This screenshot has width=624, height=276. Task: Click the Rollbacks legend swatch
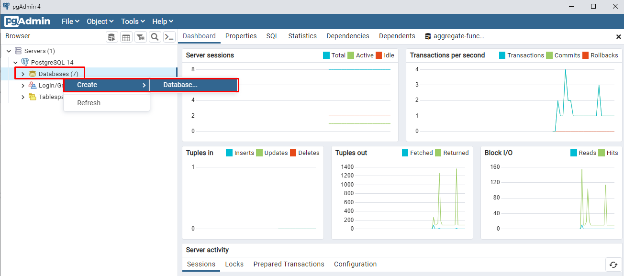coord(585,55)
